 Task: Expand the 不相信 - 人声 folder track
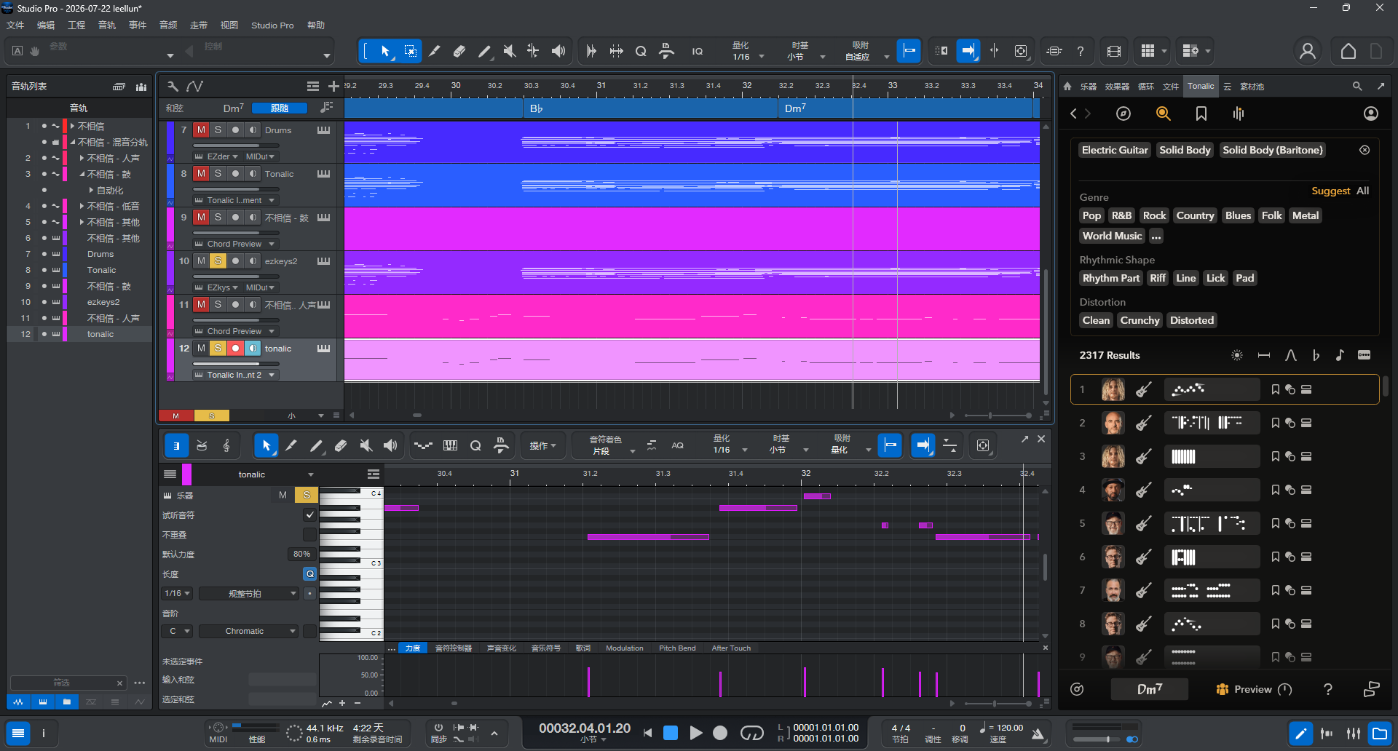82,157
